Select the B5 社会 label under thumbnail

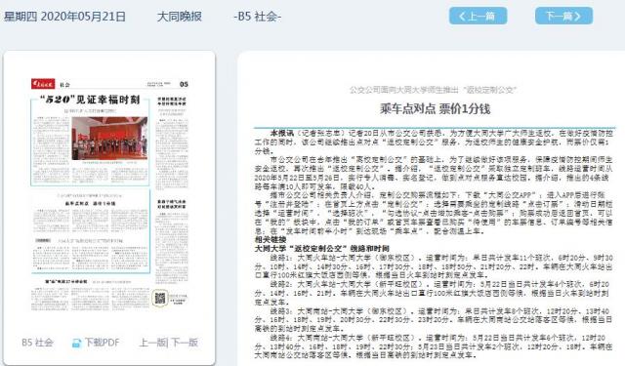(x=37, y=343)
